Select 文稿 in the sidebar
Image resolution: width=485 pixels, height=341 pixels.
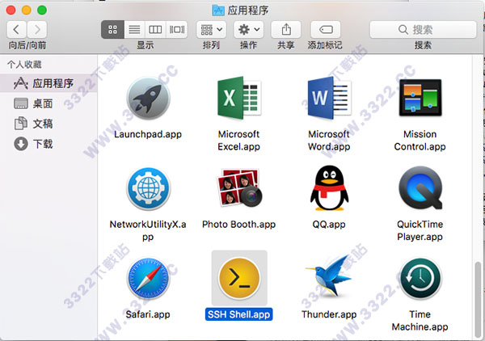coord(48,124)
